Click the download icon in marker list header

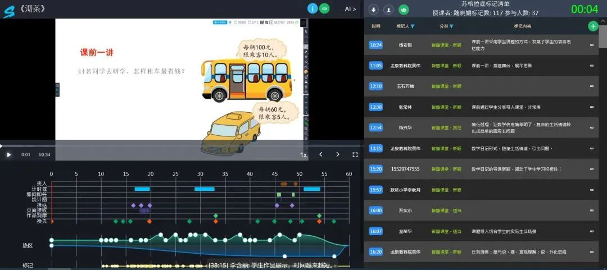(373, 10)
